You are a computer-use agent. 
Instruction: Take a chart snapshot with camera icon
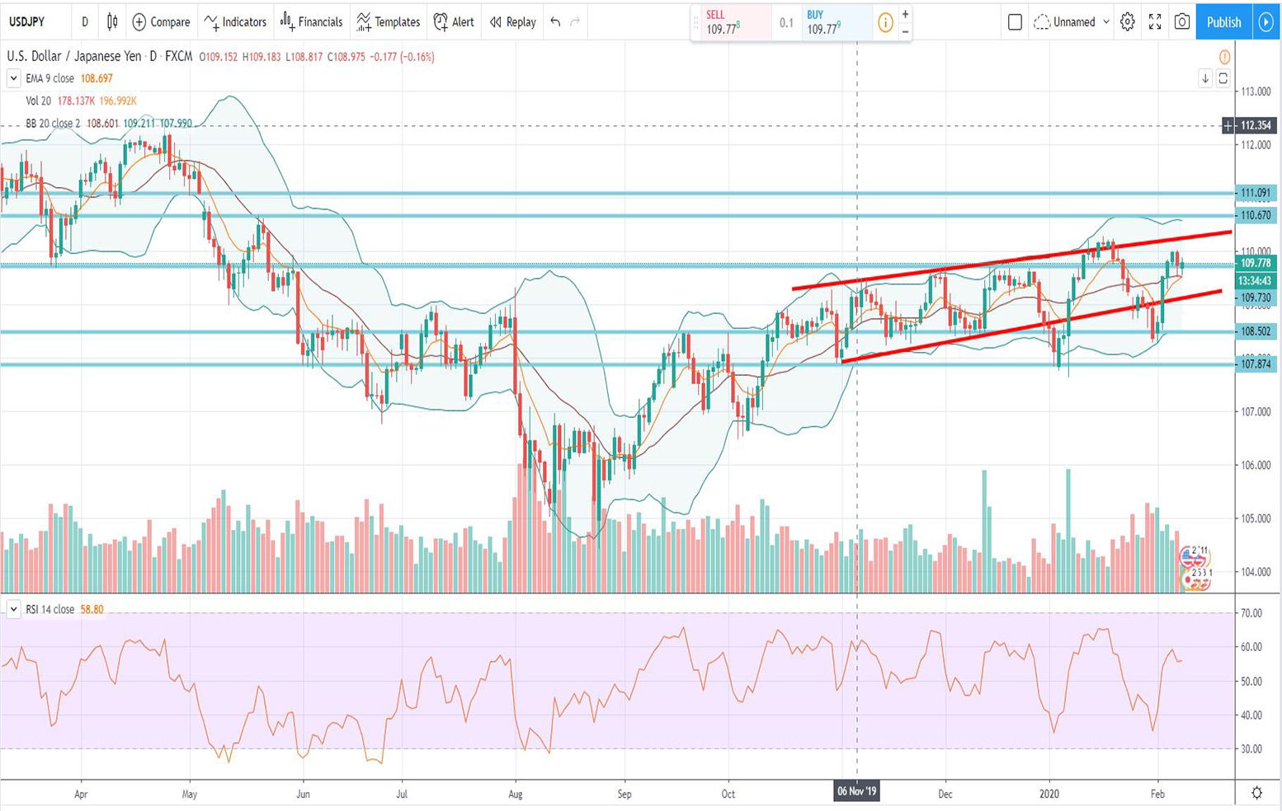coord(1182,22)
